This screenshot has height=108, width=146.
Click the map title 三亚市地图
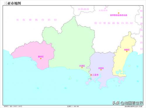pos(12,3)
